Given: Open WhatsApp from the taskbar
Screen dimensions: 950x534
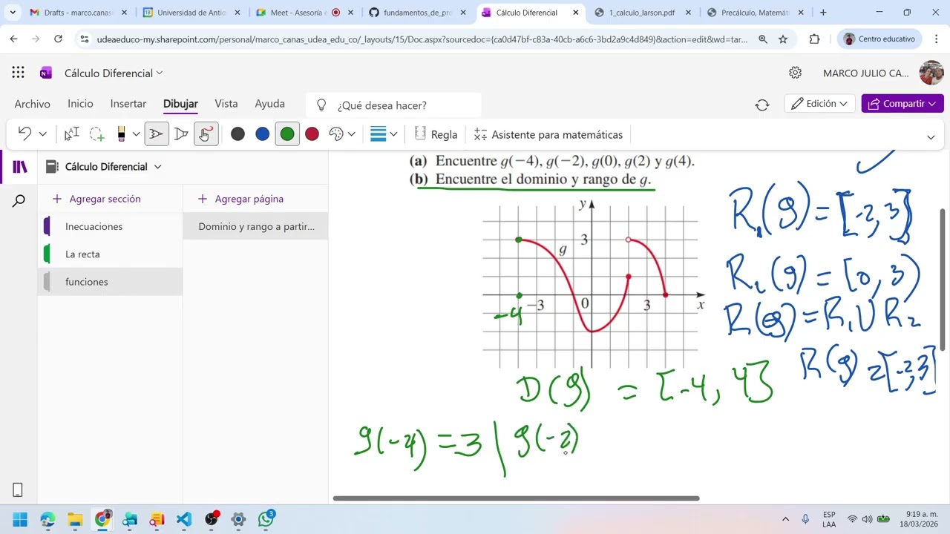Looking at the screenshot, I should [x=266, y=519].
